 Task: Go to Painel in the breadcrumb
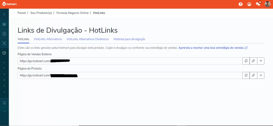22,13
